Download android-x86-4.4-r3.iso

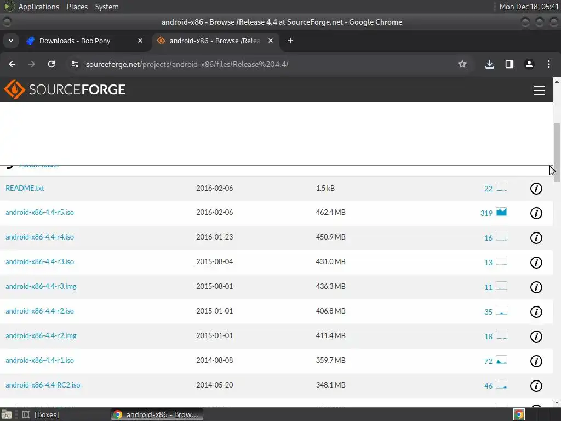[39, 261]
